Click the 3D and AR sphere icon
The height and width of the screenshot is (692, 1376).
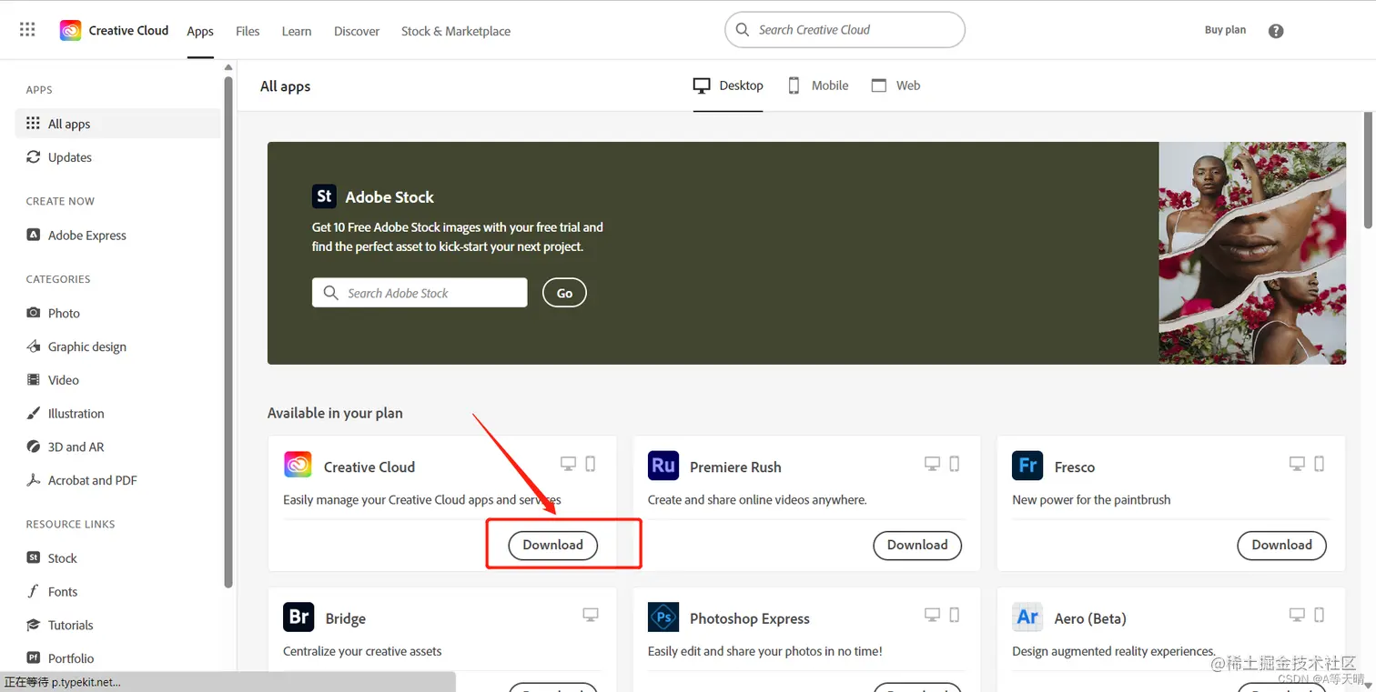click(33, 446)
